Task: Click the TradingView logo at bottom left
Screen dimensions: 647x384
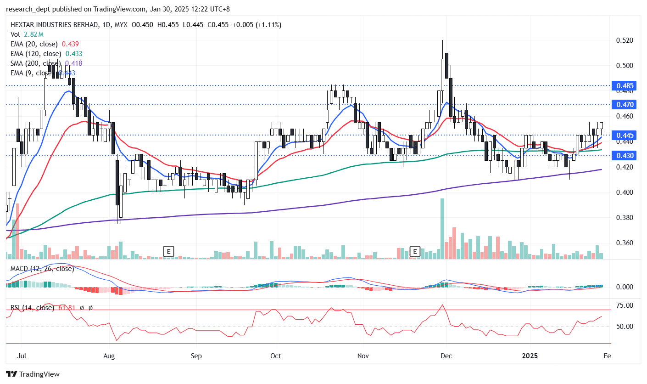Action: point(33,374)
